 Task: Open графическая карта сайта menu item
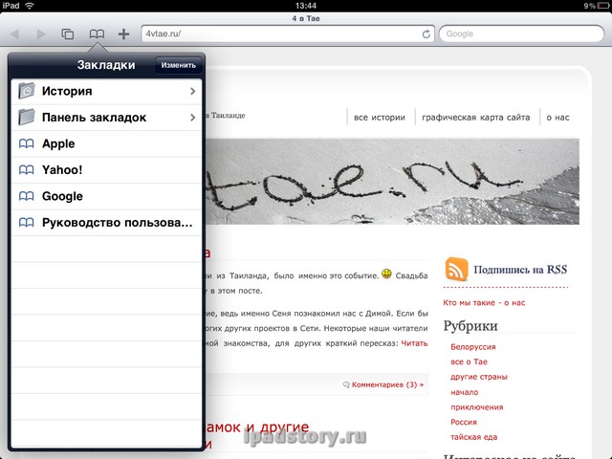tap(476, 118)
